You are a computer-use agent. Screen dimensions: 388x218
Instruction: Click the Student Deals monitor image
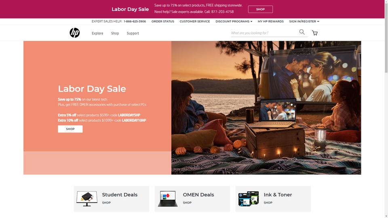86,199
